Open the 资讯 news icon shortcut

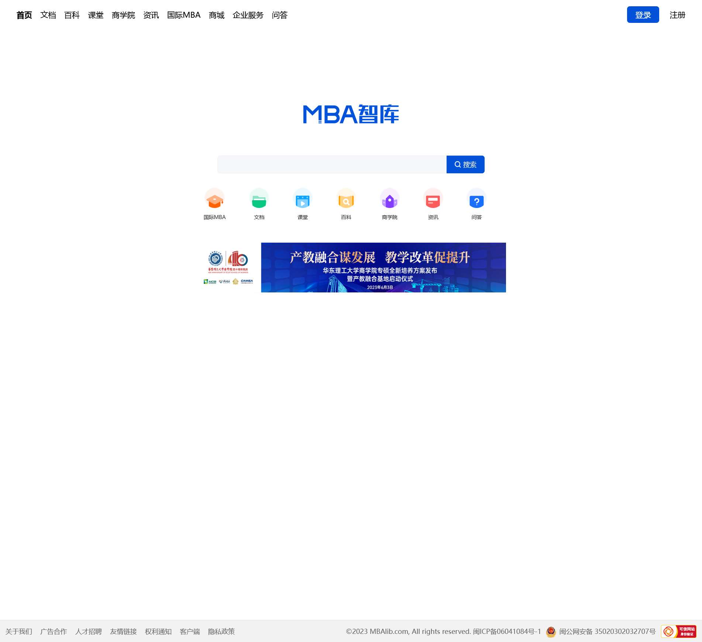[x=433, y=199]
